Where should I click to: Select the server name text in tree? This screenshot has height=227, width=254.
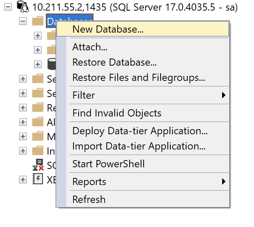(135, 7)
